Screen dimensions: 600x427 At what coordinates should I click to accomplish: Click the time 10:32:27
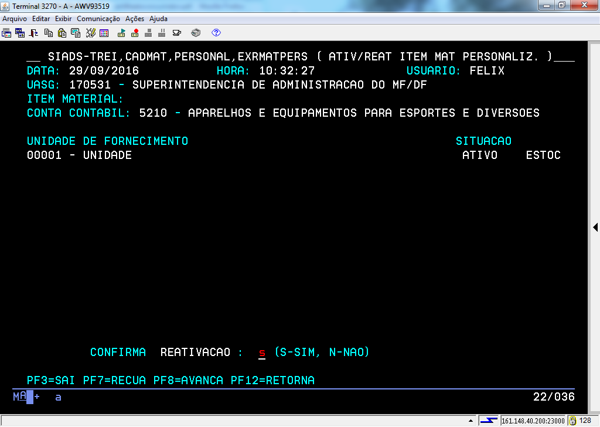pos(287,70)
